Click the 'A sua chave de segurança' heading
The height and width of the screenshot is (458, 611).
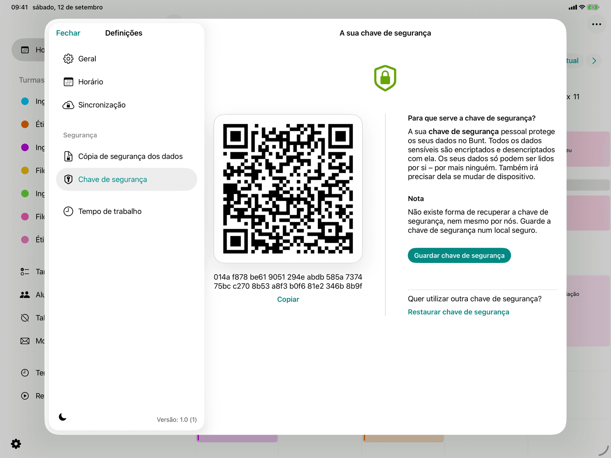point(385,33)
